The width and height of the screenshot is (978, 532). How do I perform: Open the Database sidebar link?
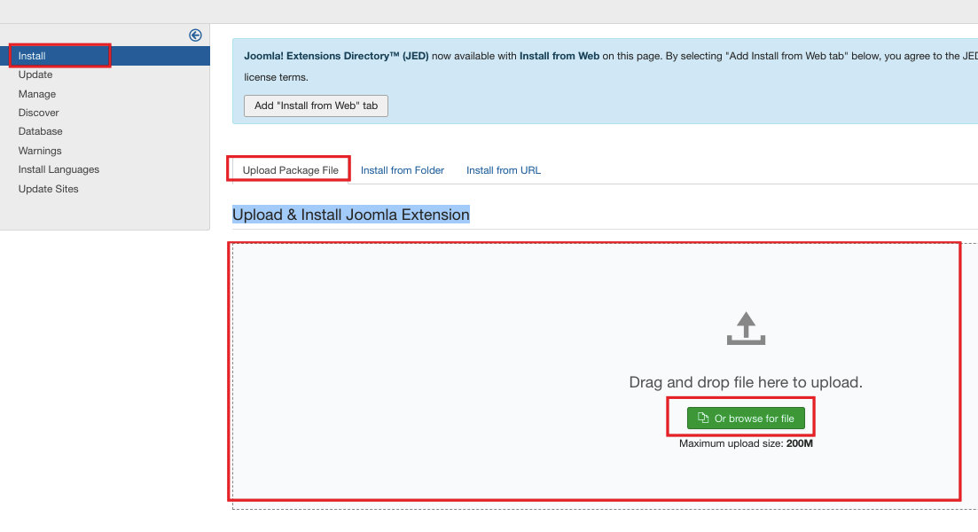coord(41,131)
